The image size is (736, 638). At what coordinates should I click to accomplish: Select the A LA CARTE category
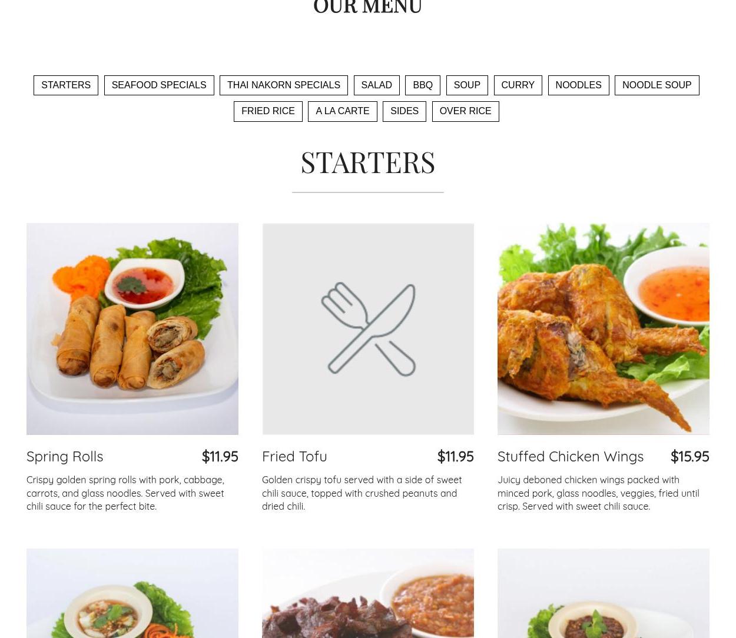[343, 111]
